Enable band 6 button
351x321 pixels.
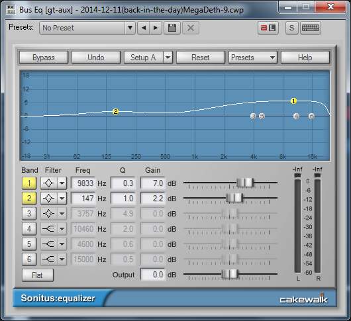click(x=29, y=259)
